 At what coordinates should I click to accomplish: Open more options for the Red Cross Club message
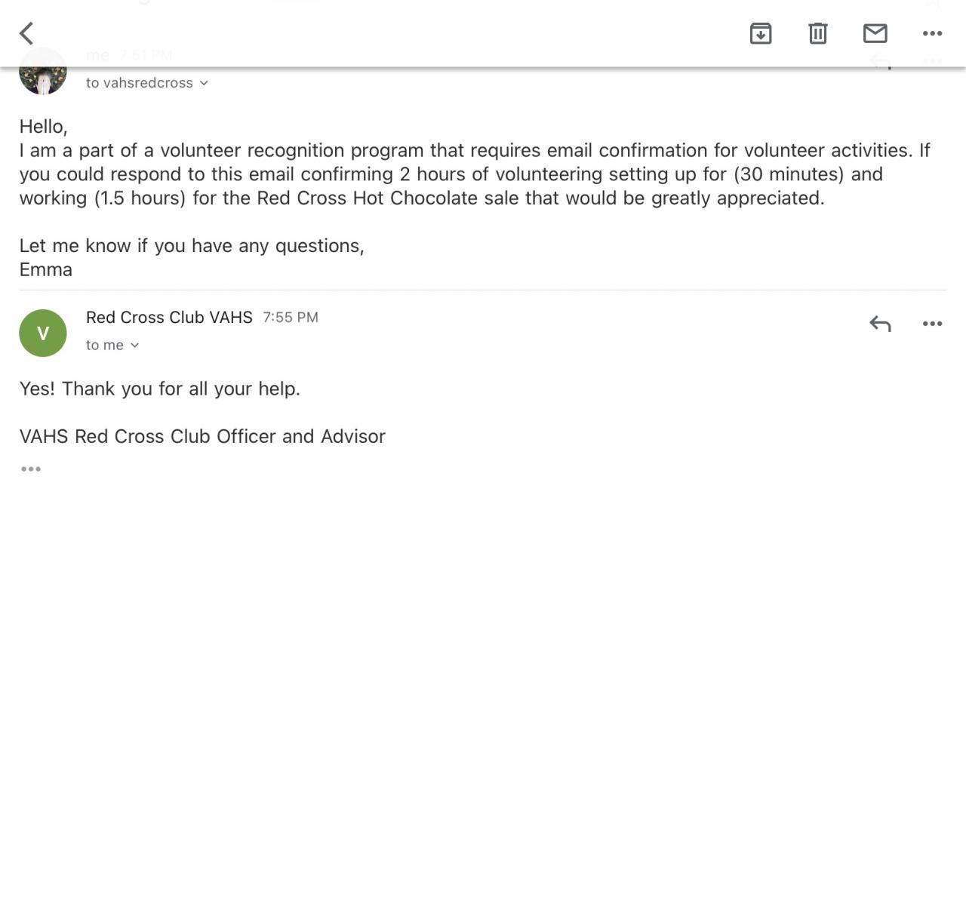932,324
